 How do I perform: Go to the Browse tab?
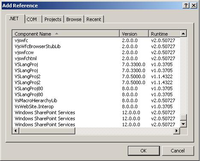(x=74, y=19)
